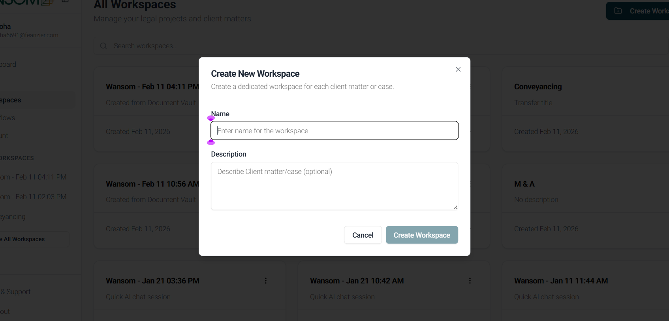Click the folder icon on Create Workspace header button
The width and height of the screenshot is (669, 321).
coord(618,11)
